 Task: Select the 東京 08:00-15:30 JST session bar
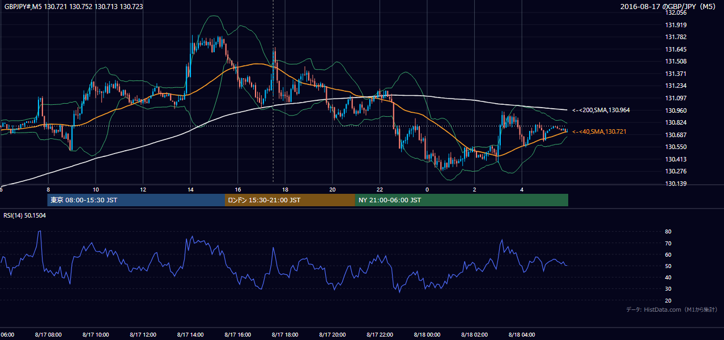pyautogui.click(x=136, y=200)
